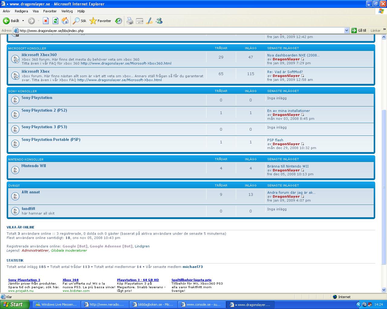Click the Refresh page icon
This screenshot has height=309, width=387.
click(x=55, y=21)
